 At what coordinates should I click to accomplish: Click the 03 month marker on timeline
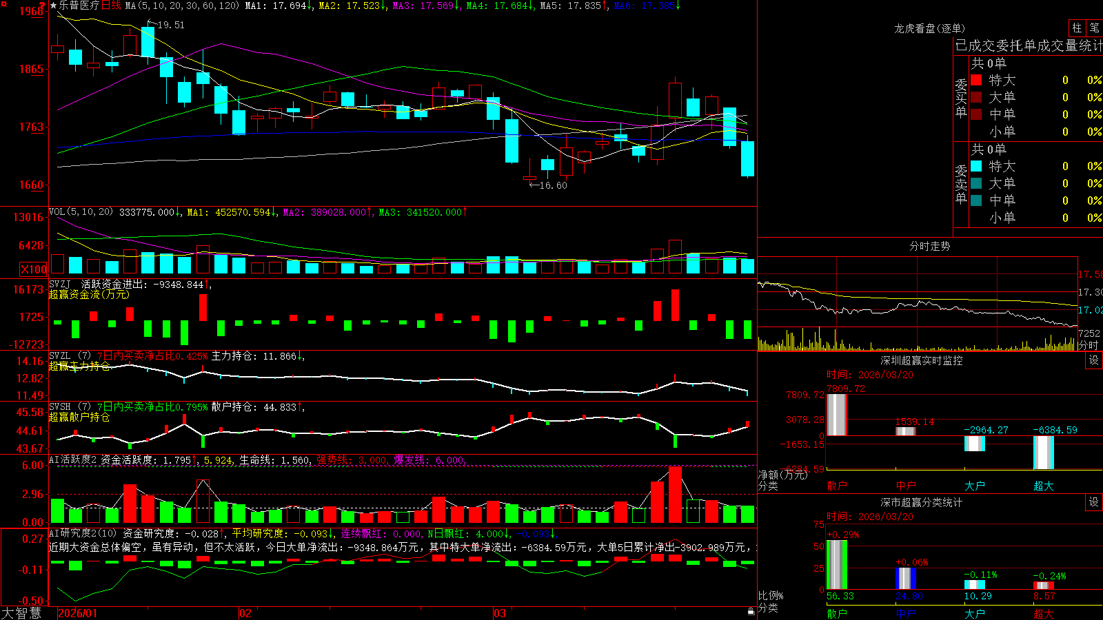coord(500,613)
